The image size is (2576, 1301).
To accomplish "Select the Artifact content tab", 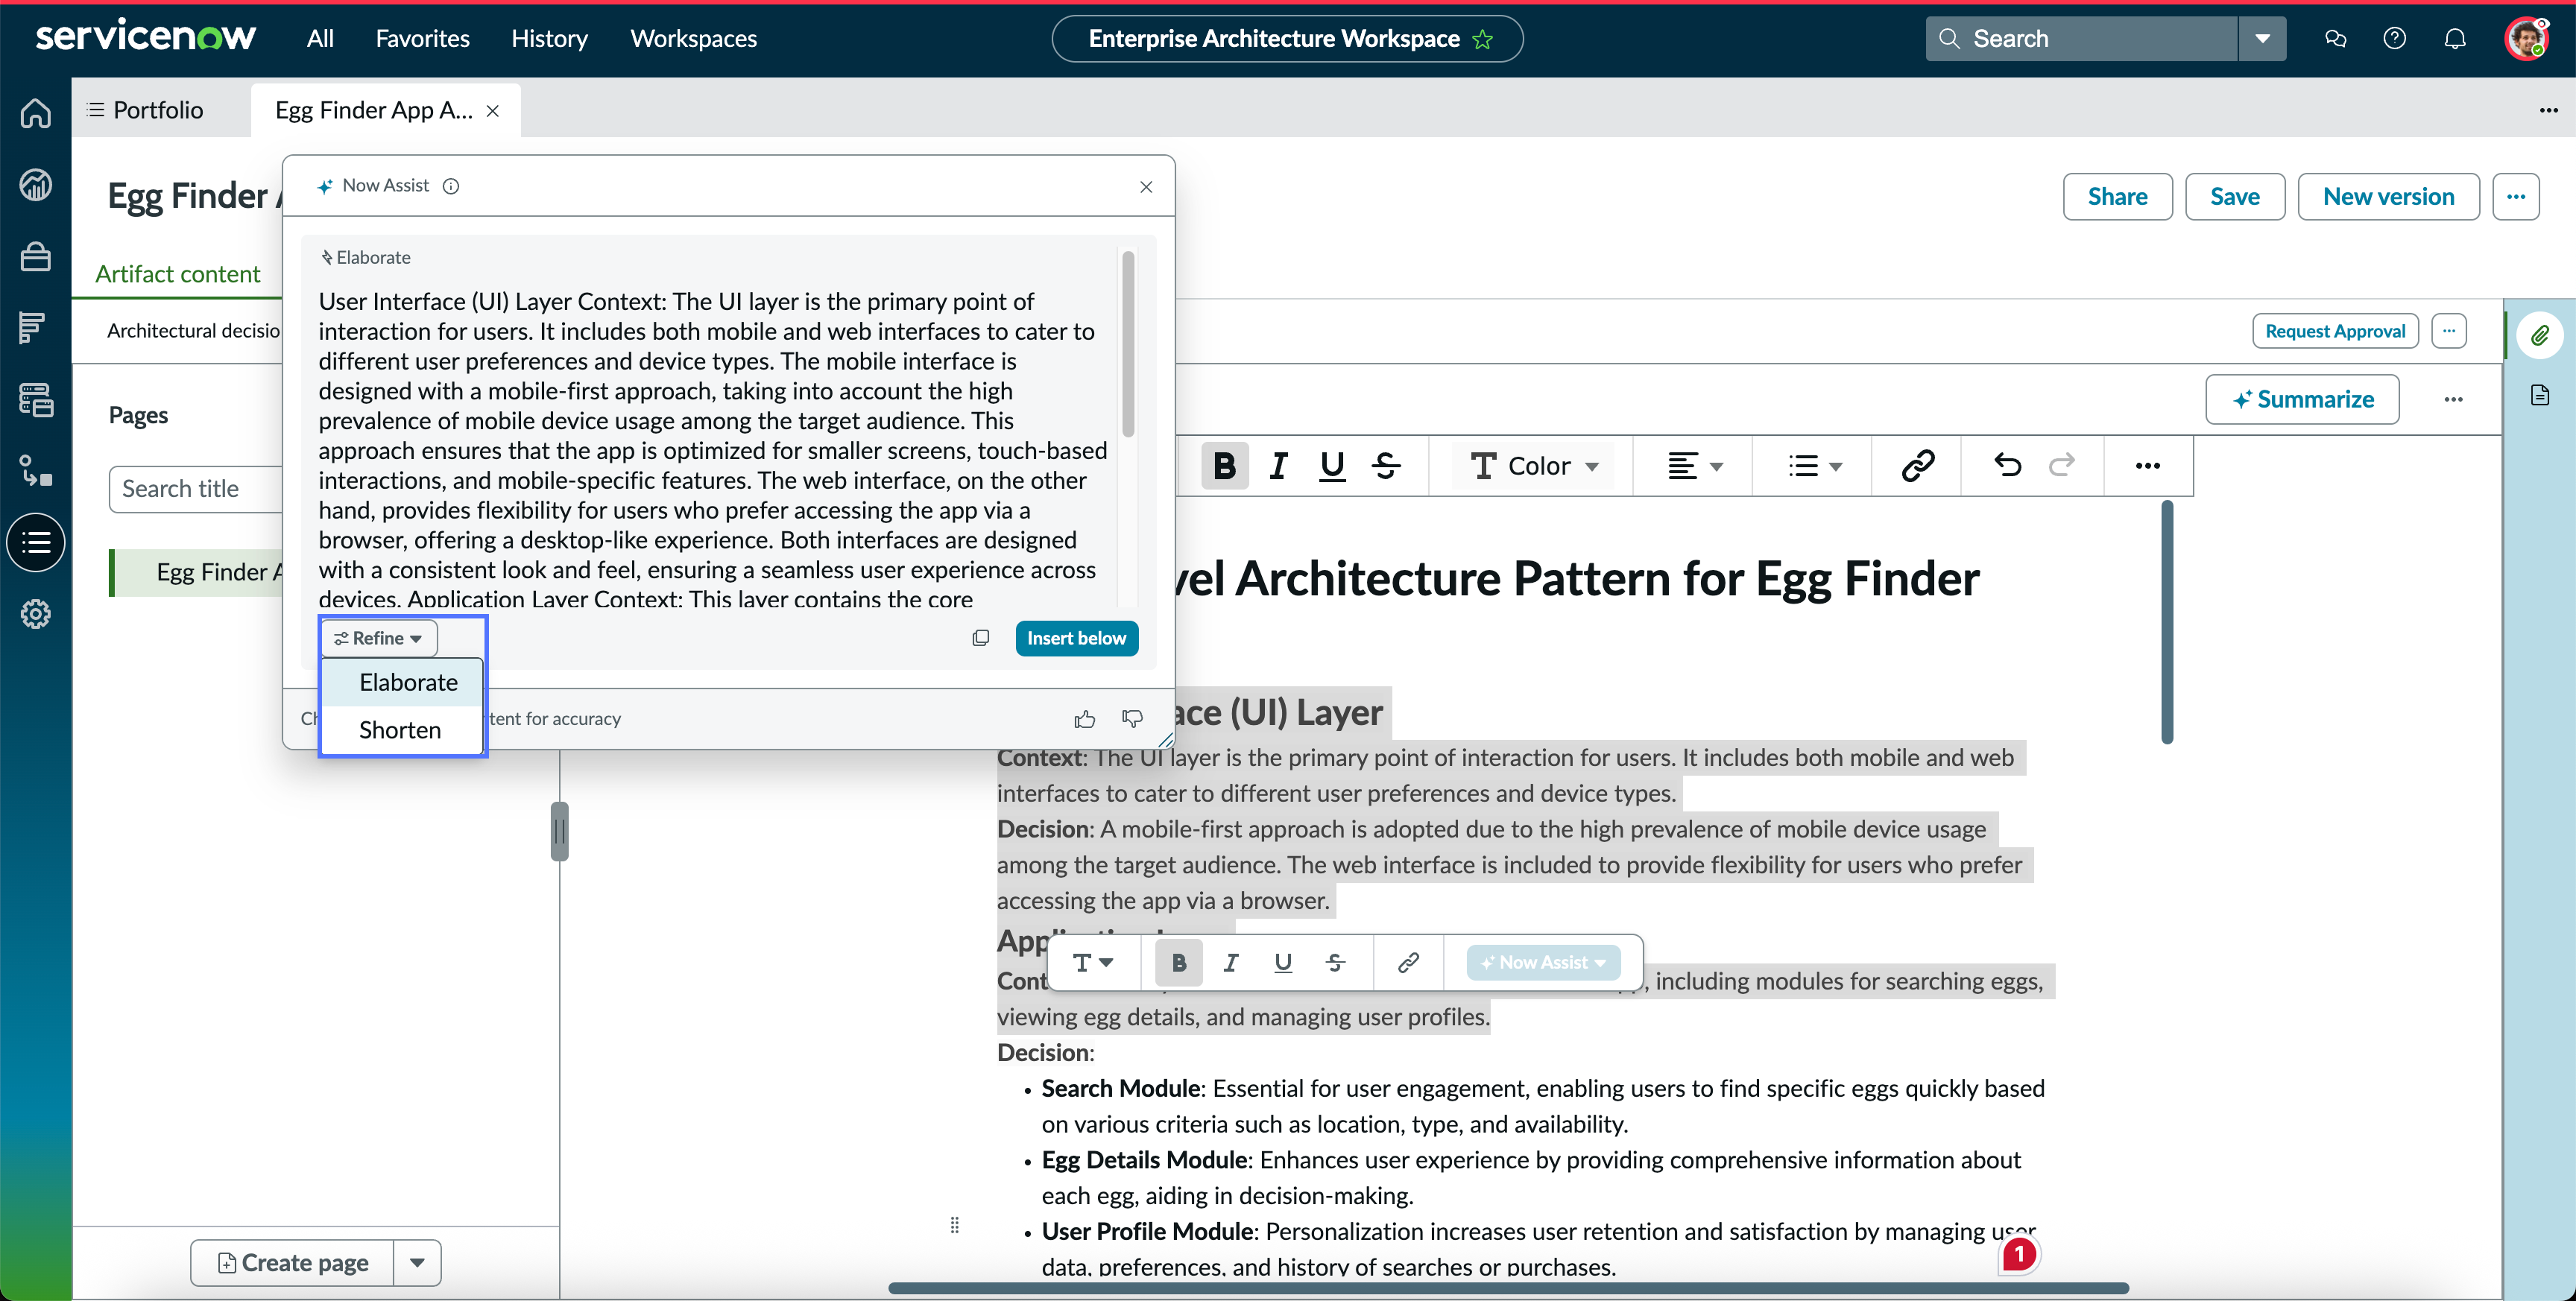I will pos(177,274).
